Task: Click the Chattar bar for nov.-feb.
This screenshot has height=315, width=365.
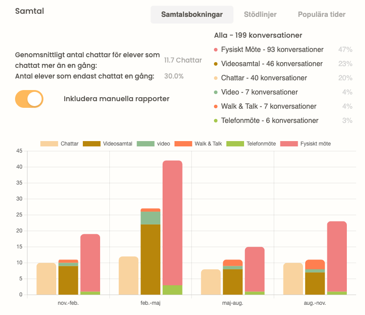Action: click(x=46, y=279)
